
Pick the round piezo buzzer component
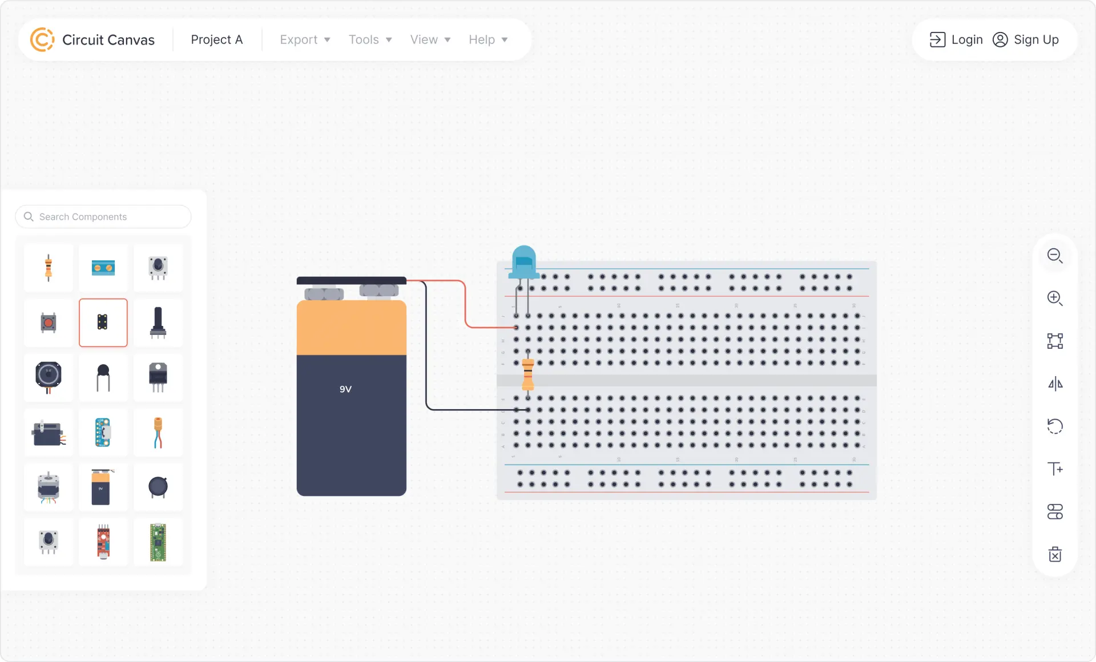(158, 487)
